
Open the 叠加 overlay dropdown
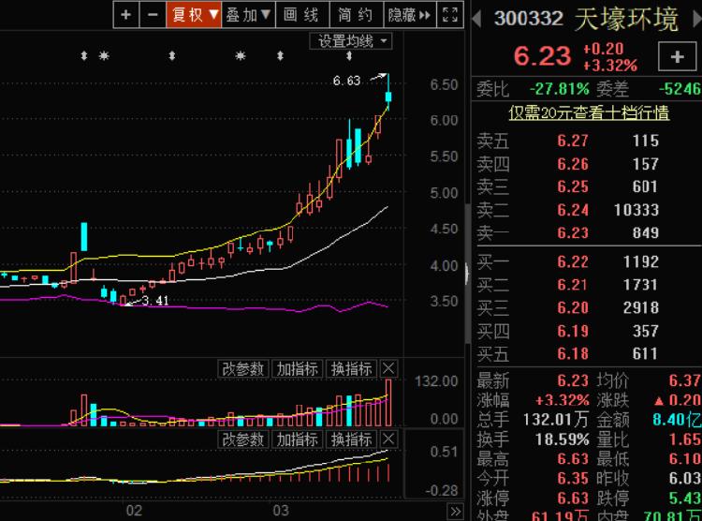pyautogui.click(x=248, y=14)
